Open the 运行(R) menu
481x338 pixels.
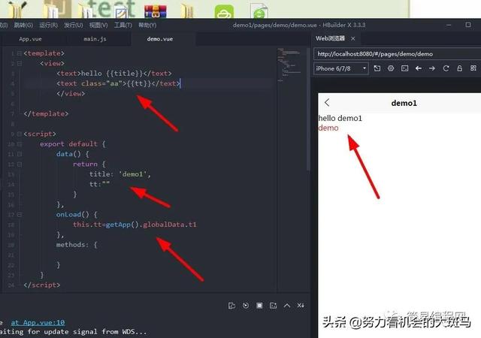coord(48,25)
